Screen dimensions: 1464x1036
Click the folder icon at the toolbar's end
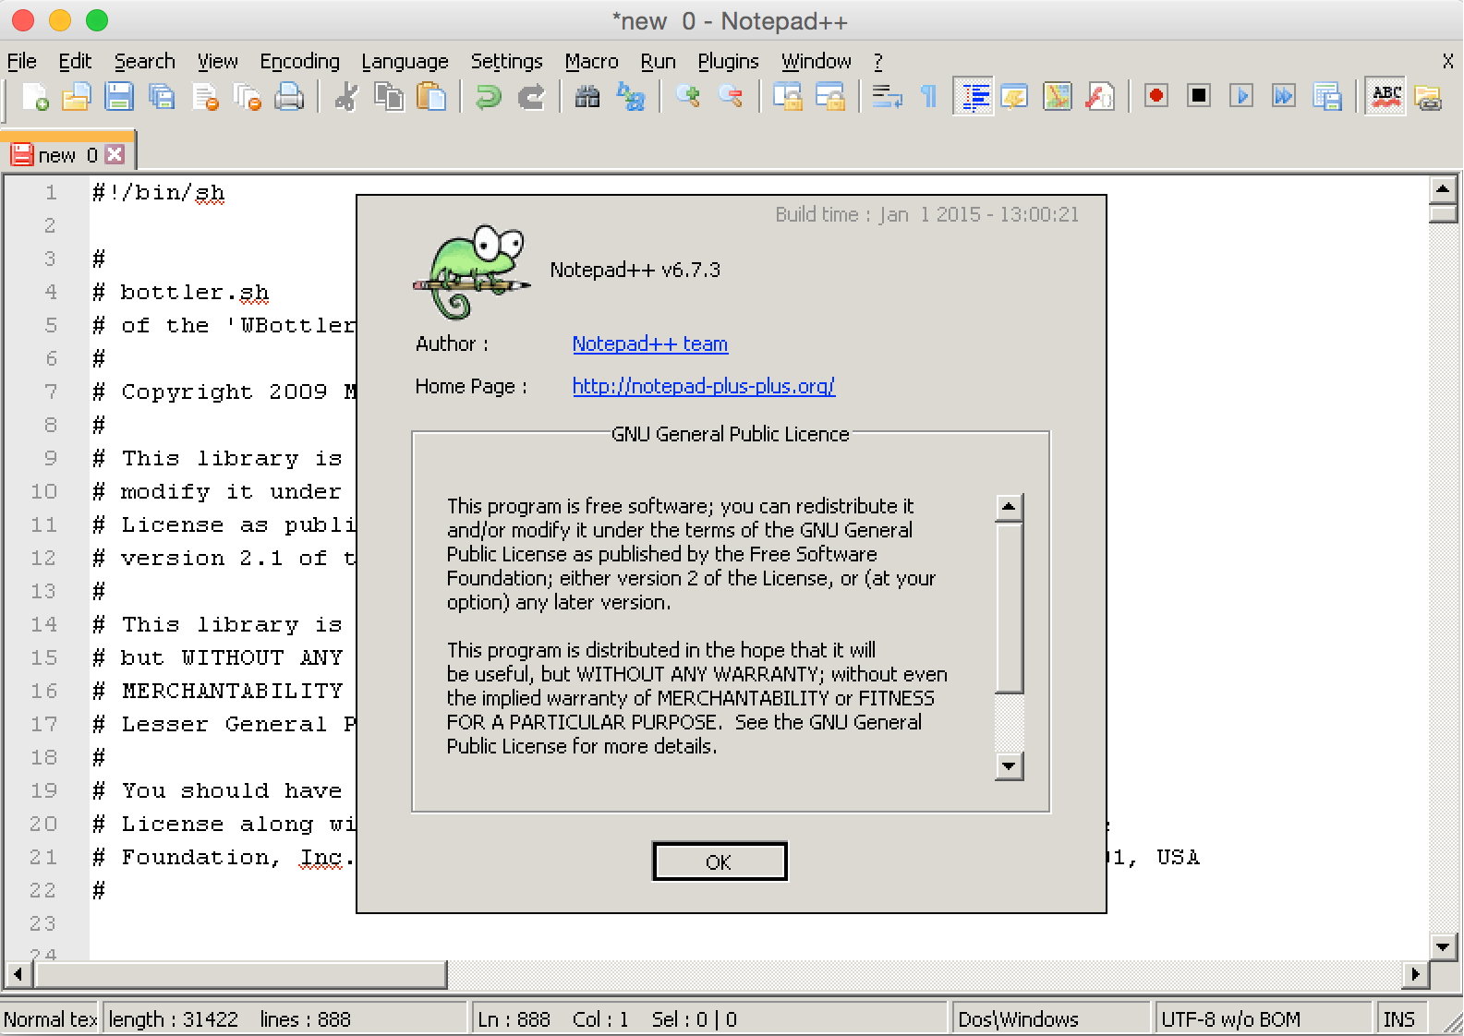pyautogui.click(x=1428, y=96)
